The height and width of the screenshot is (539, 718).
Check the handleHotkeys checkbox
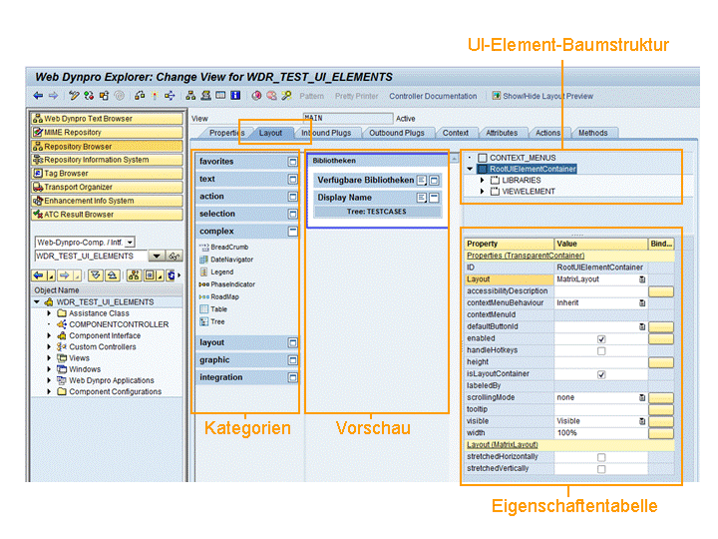pos(601,351)
